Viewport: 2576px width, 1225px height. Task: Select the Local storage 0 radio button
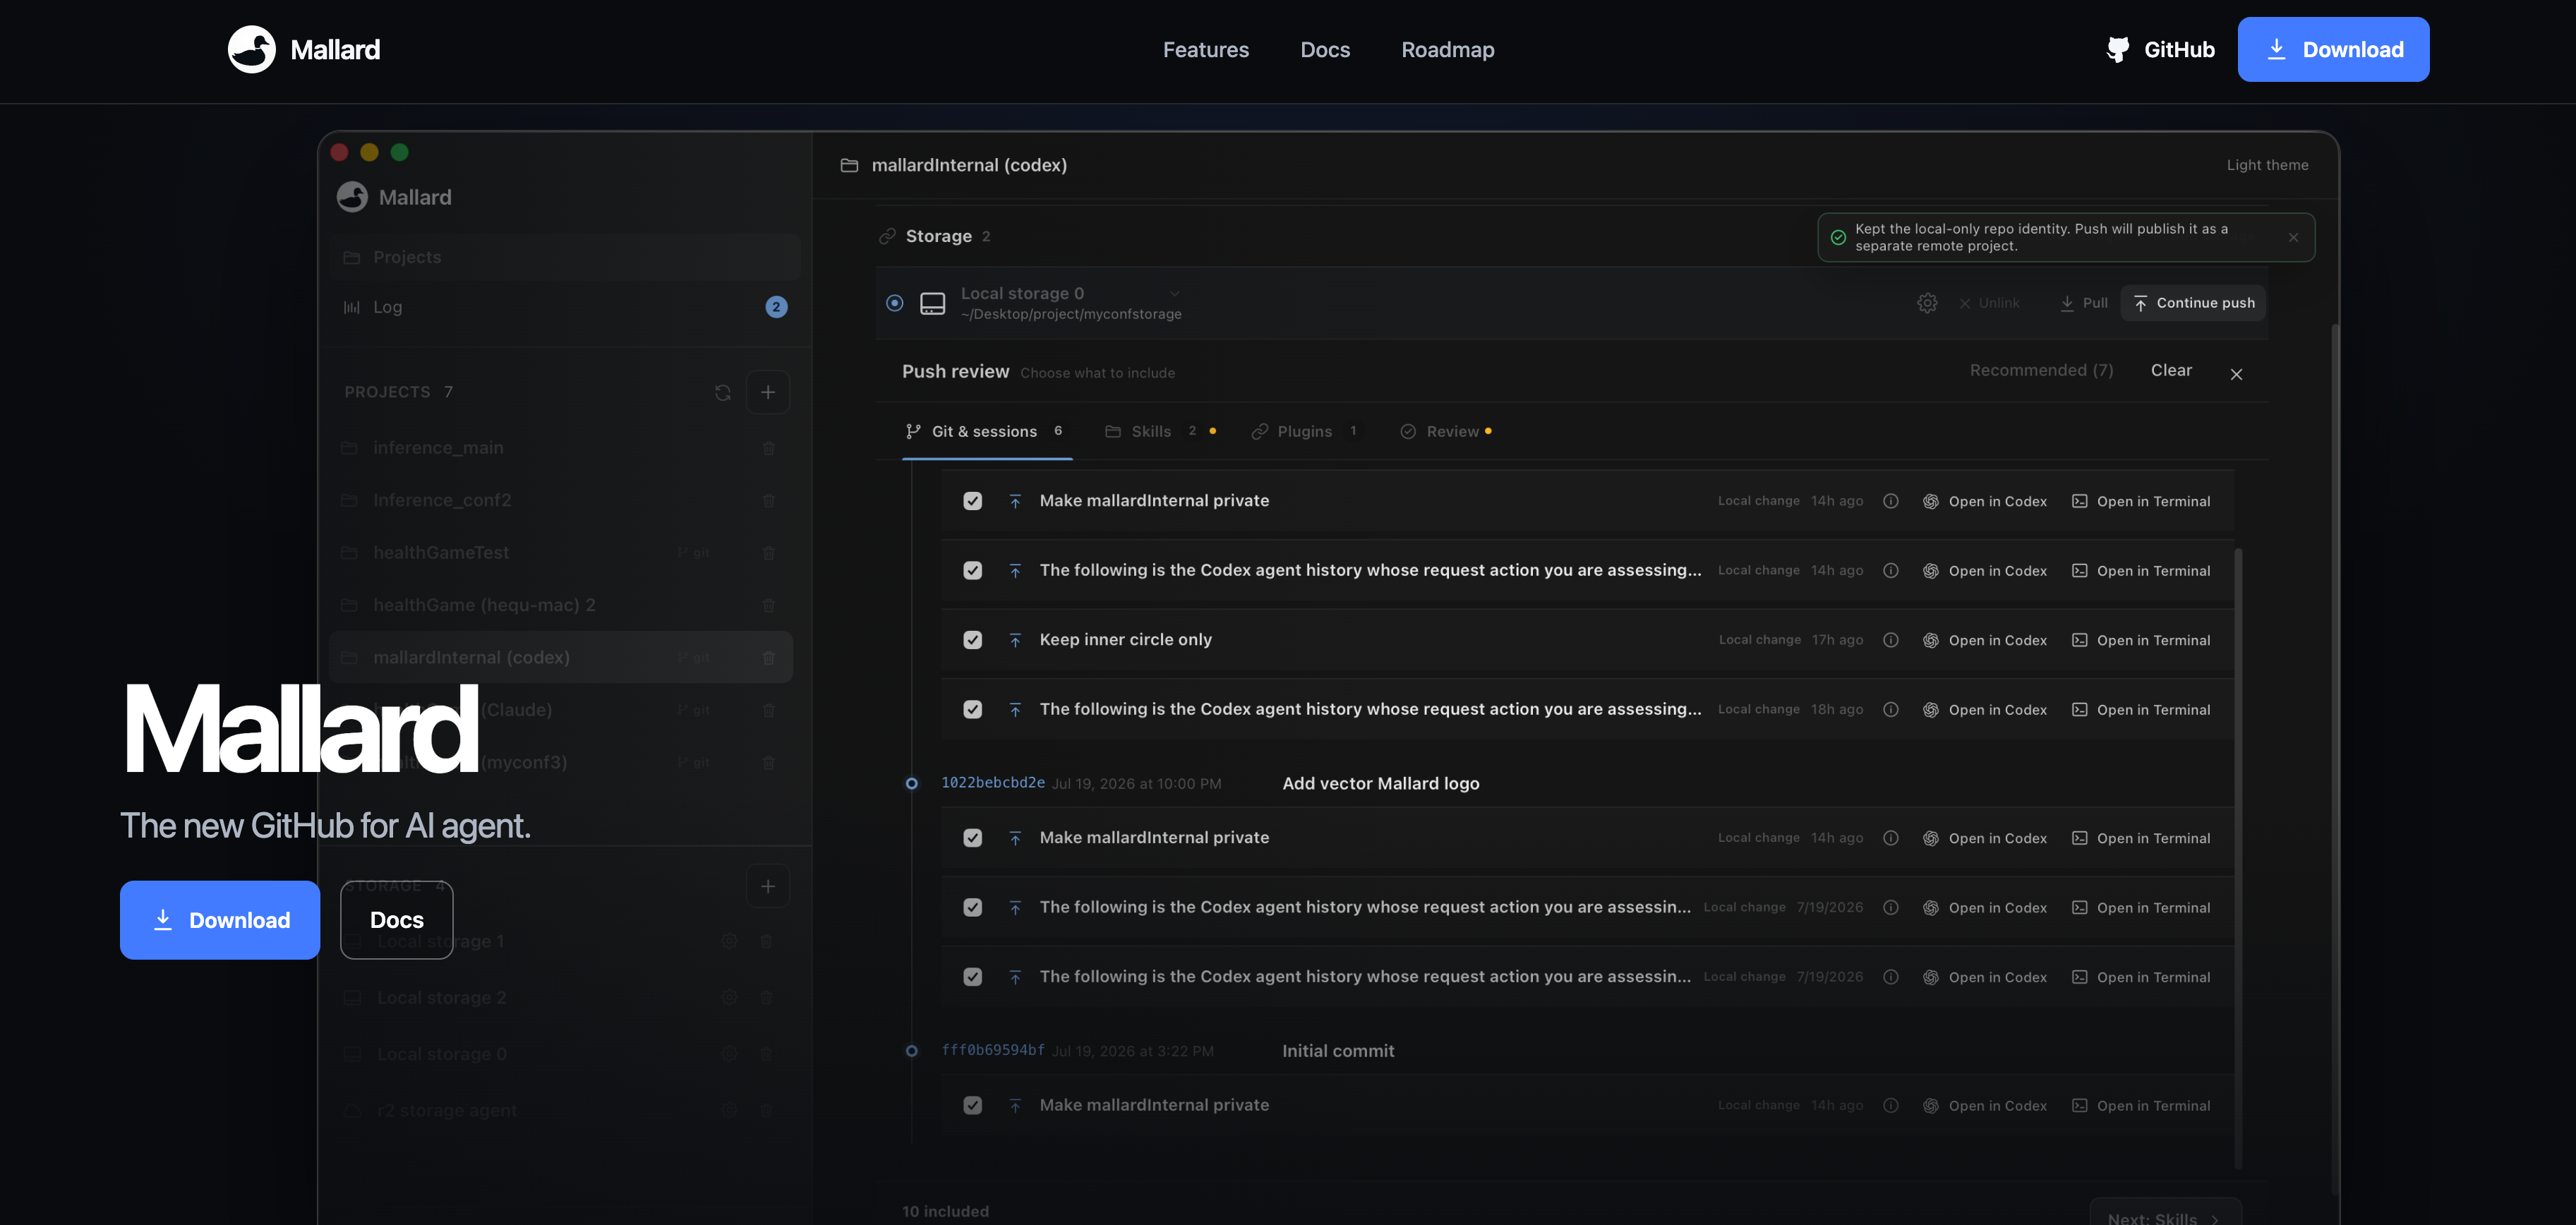(895, 303)
